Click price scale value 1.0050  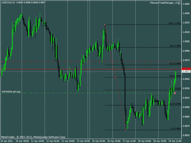click(x=186, y=13)
